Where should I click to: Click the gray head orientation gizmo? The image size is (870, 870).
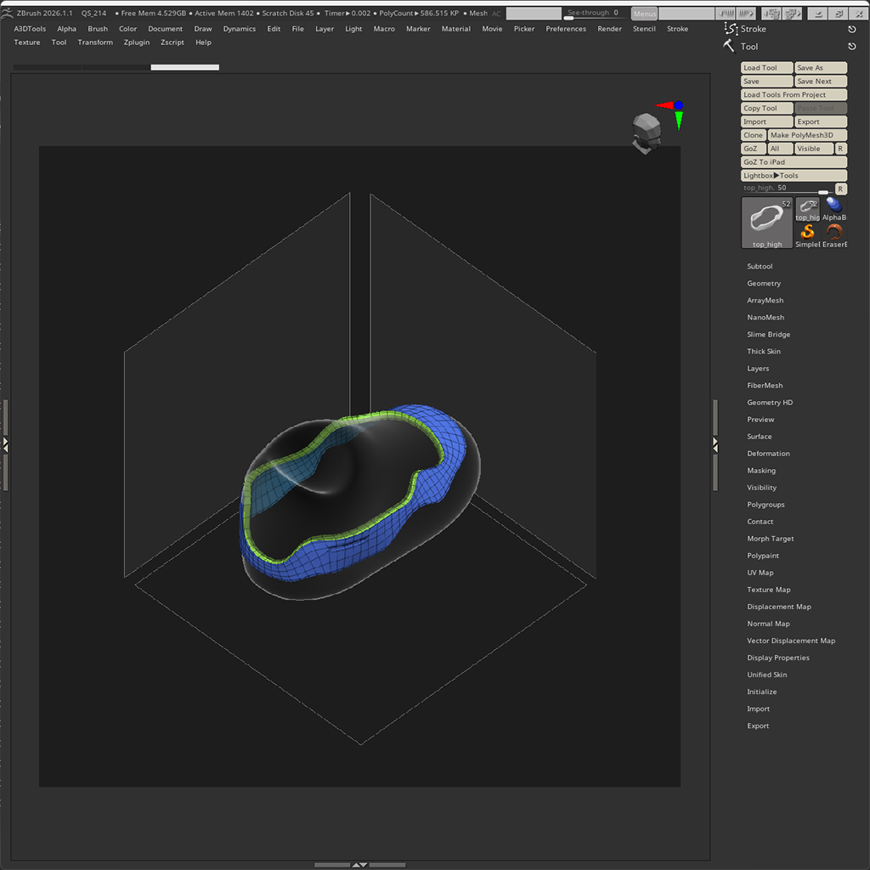(x=646, y=133)
